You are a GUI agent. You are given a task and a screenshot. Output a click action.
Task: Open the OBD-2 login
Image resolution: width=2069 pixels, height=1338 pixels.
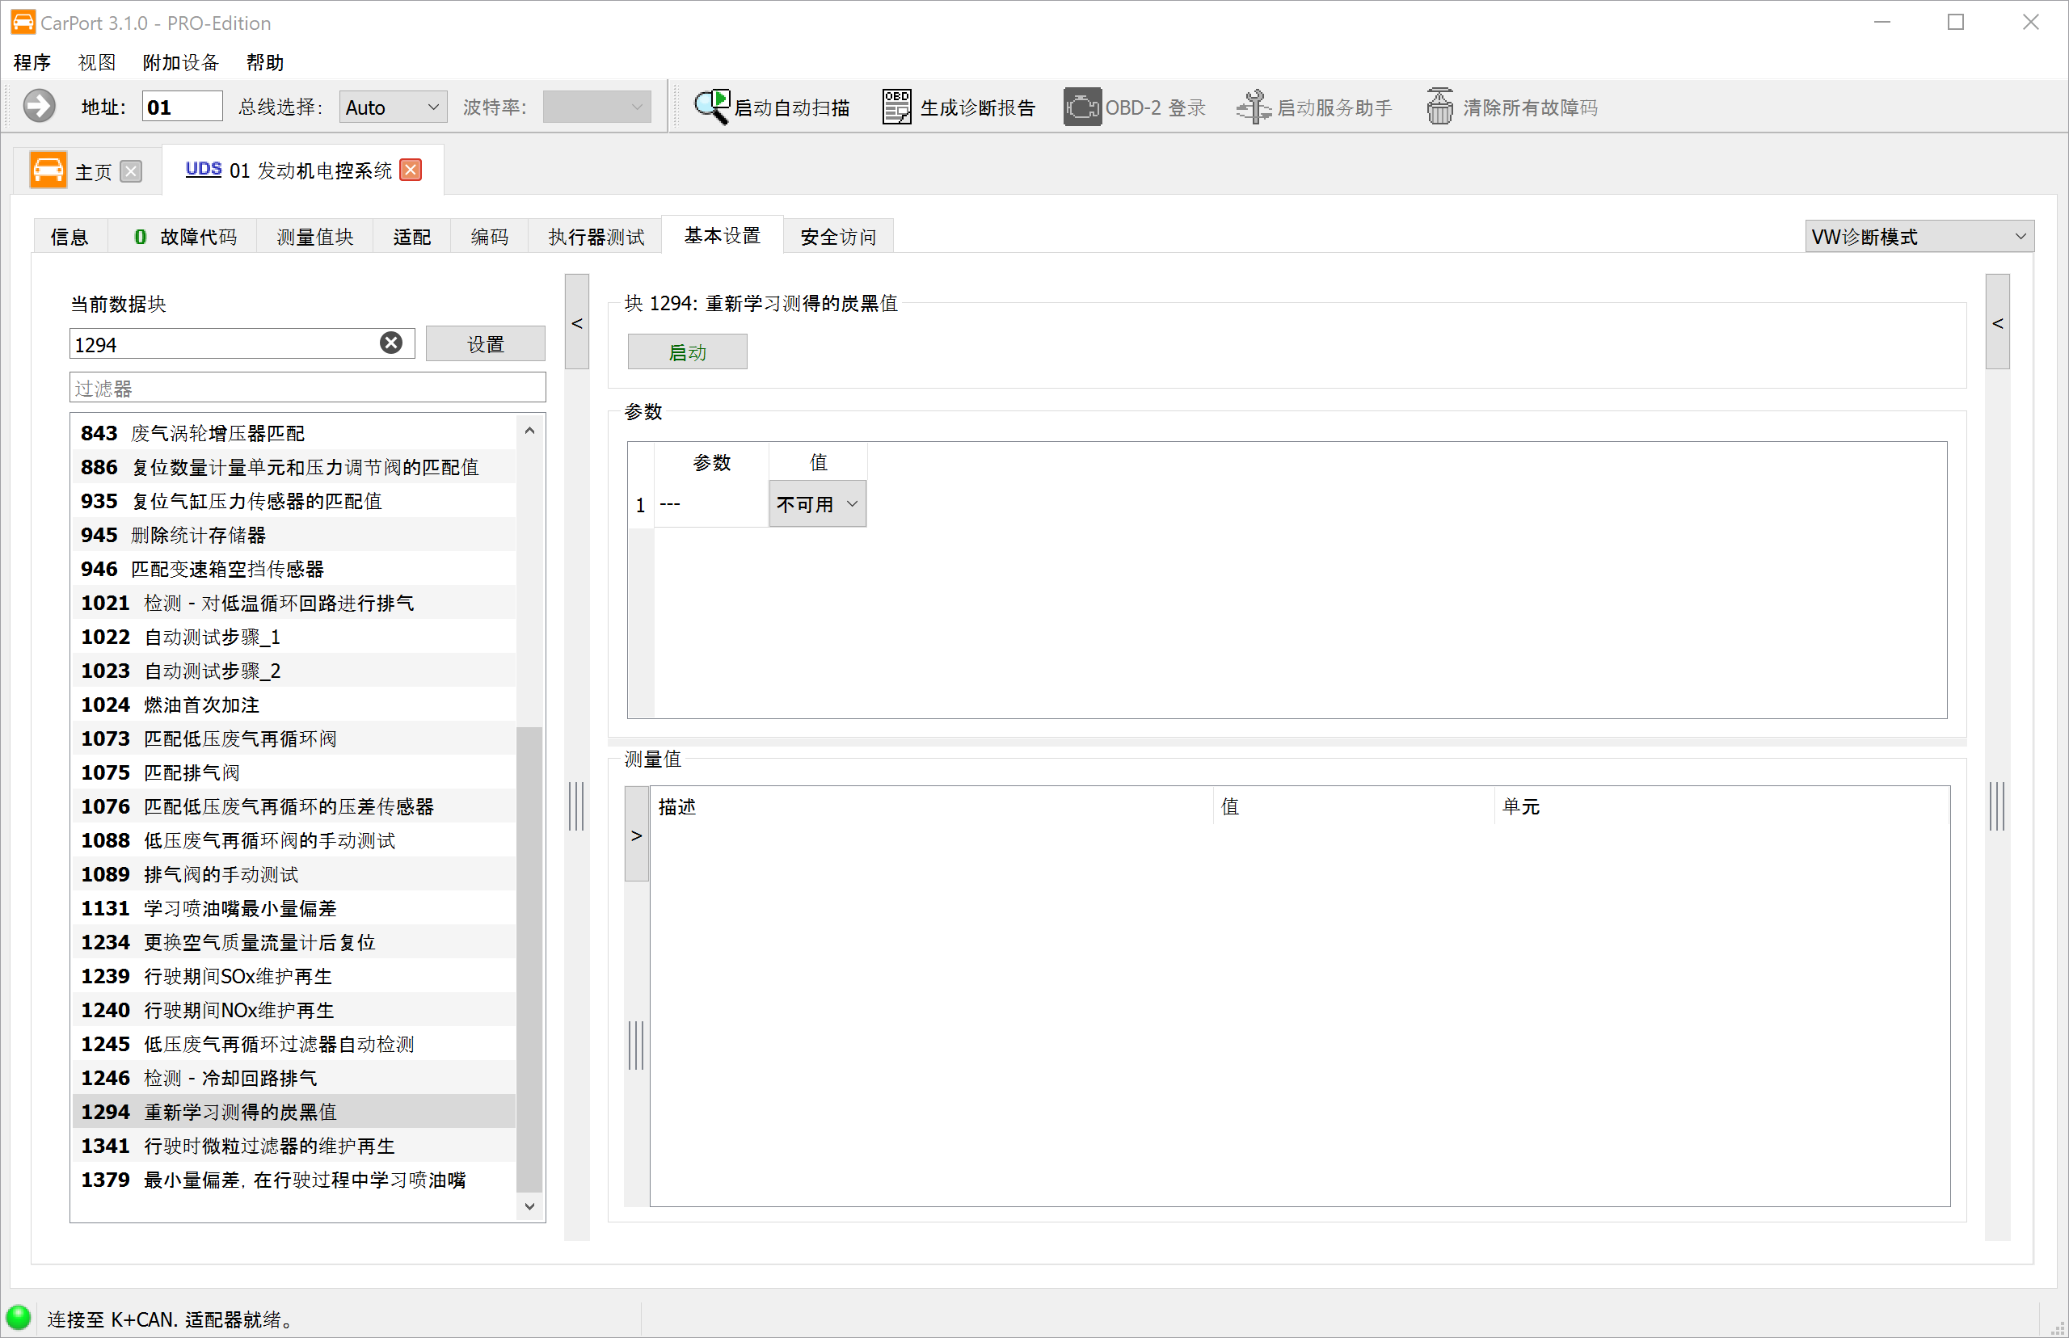pos(1135,107)
